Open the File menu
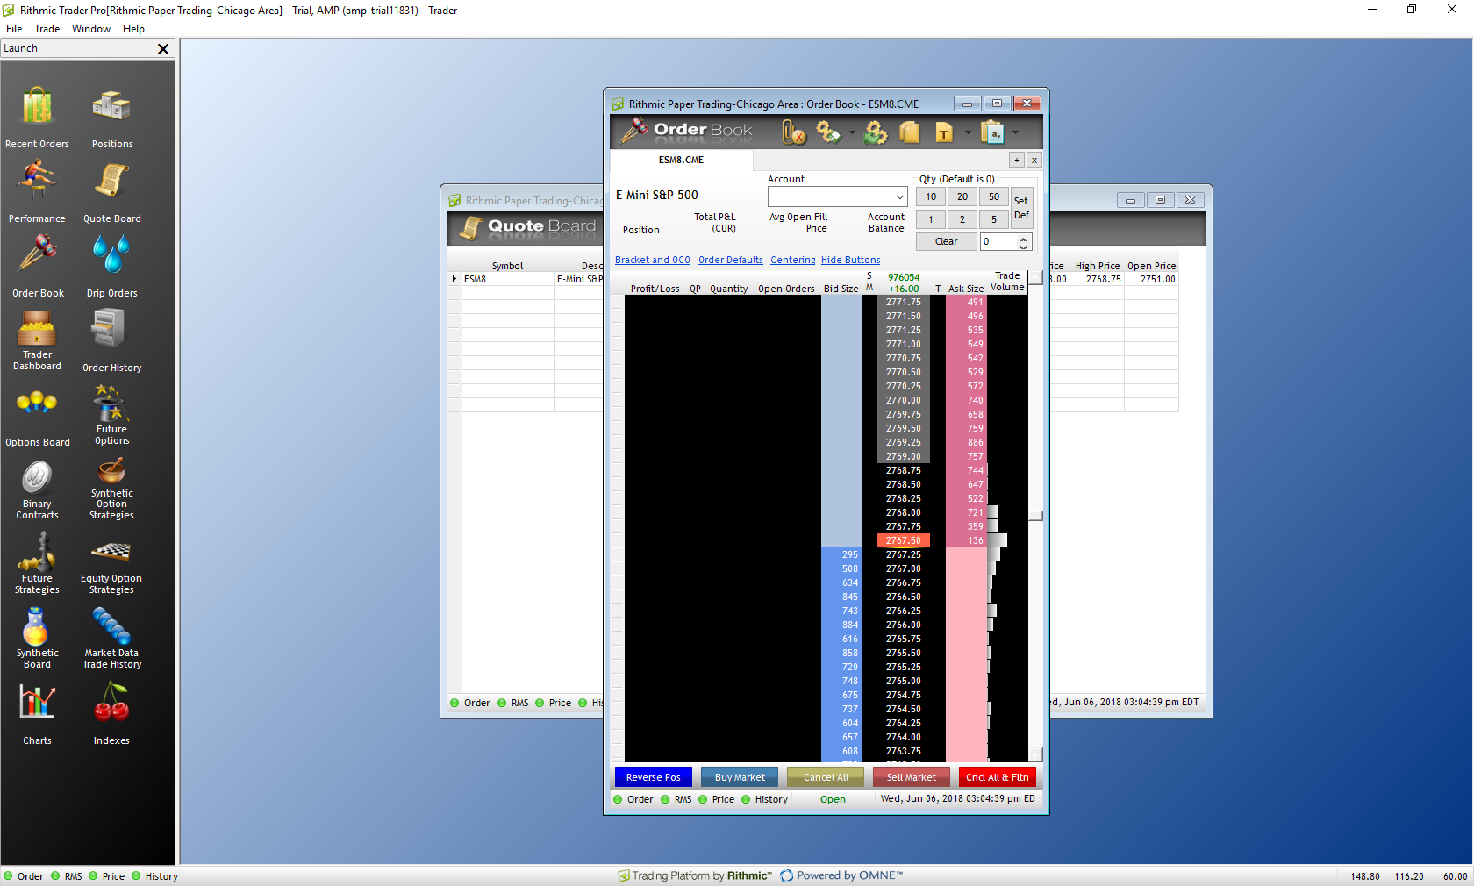The width and height of the screenshot is (1474, 886). coord(14,29)
